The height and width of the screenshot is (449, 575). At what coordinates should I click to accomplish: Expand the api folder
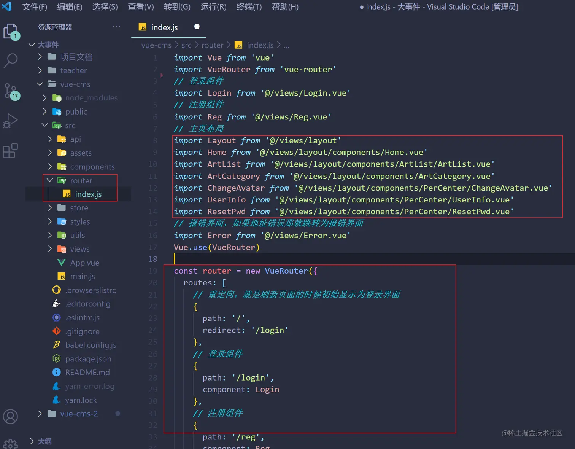[x=50, y=139]
